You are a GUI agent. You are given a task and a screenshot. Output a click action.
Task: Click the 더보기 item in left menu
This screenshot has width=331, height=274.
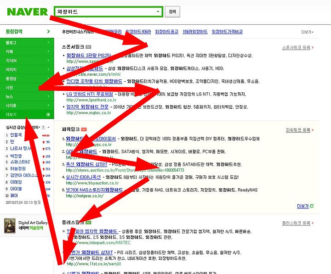point(27,114)
